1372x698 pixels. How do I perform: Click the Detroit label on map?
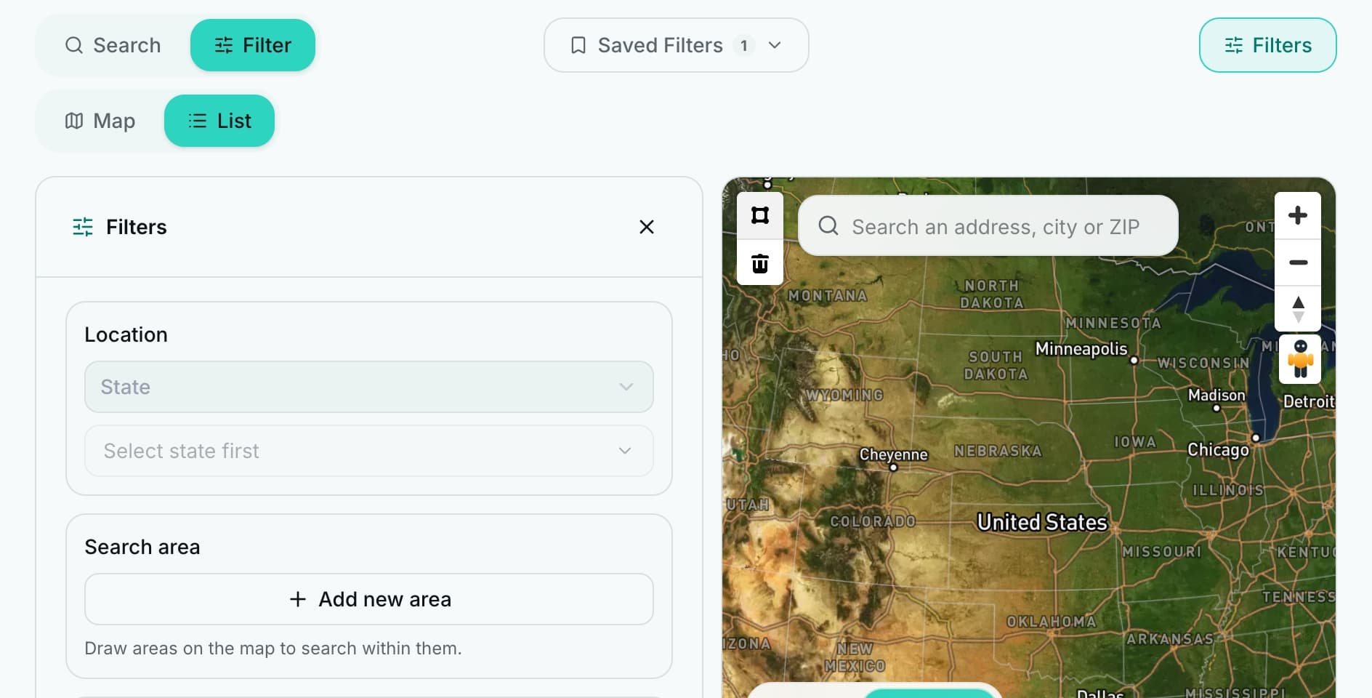[1308, 401]
